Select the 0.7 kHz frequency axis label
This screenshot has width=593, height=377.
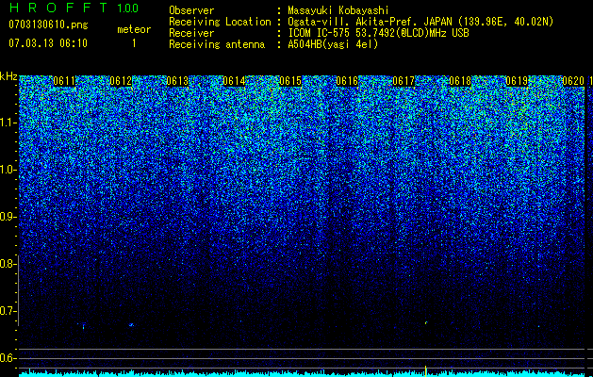pos(8,311)
